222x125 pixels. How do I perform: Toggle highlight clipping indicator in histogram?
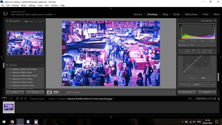214,26
